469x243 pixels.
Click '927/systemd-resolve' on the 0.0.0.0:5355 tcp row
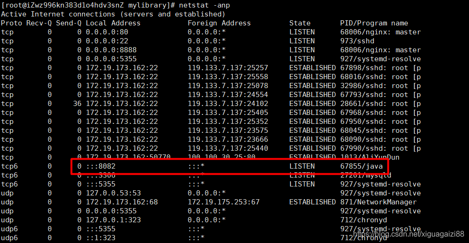(380, 59)
